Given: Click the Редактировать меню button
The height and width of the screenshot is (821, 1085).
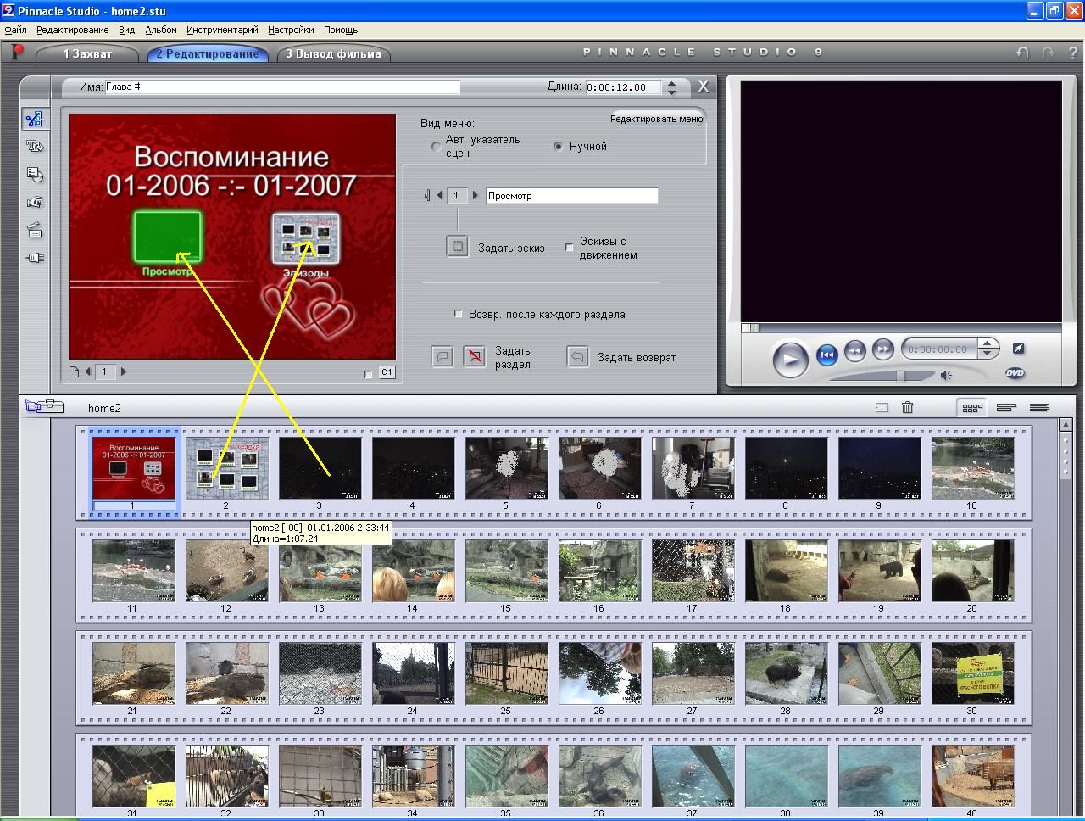Looking at the screenshot, I should [x=656, y=119].
